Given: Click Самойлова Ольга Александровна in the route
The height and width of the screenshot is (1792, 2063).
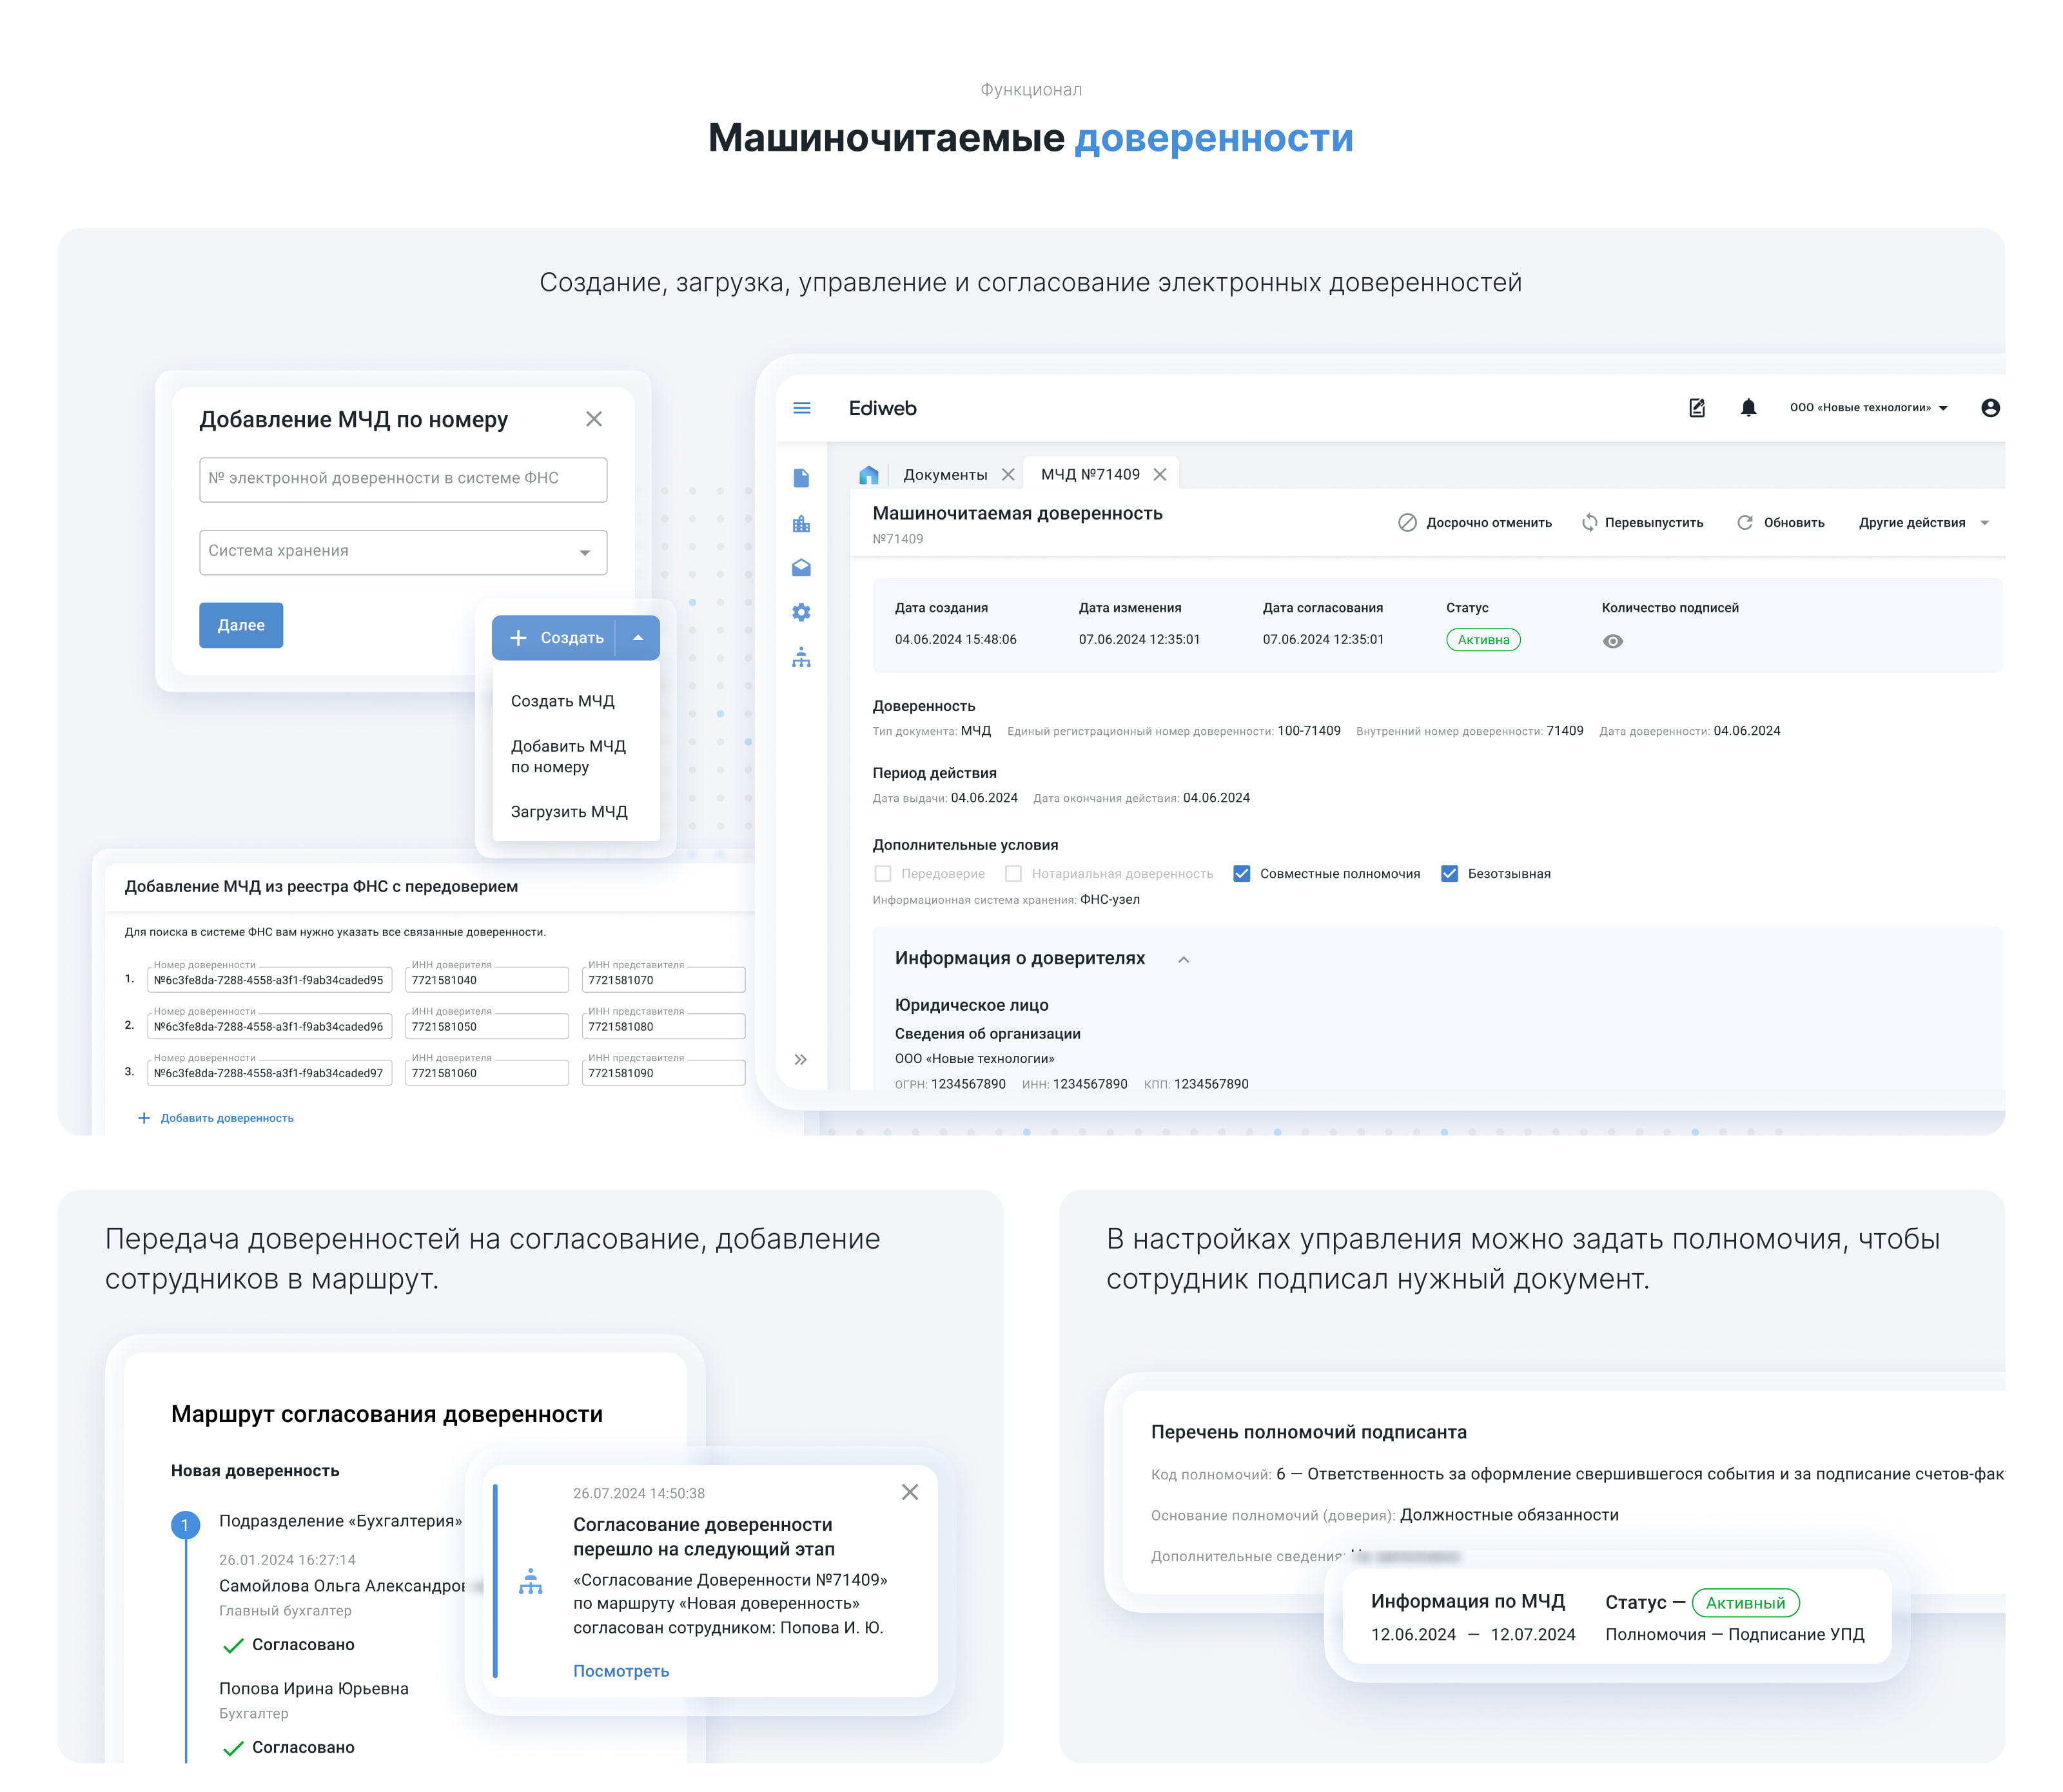Looking at the screenshot, I should tap(343, 1585).
